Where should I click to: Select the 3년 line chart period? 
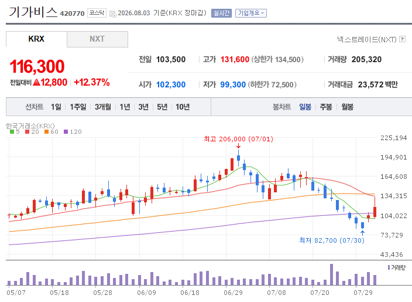point(143,107)
